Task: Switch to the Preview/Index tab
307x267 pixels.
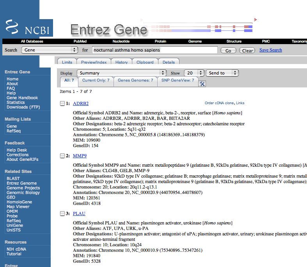Action: click(x=94, y=62)
